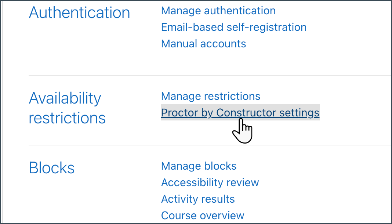Screen dimensions: 392x224
Task: Choose Activity results in Blocks list
Action: click(x=198, y=199)
